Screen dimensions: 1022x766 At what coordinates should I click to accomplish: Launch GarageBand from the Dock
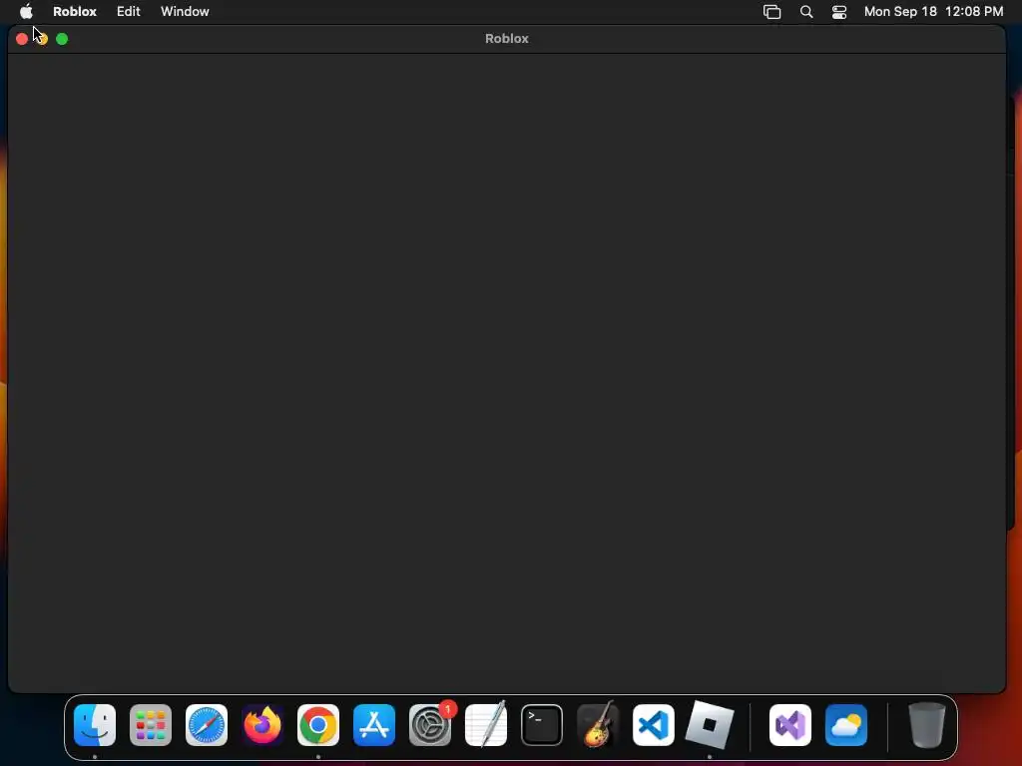tap(598, 724)
